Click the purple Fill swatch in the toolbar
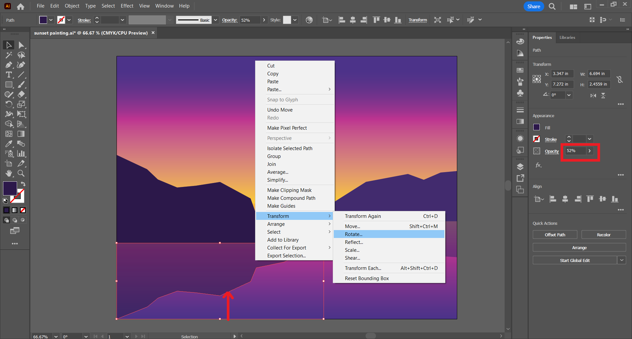Viewport: 632px width, 339px height. (x=44, y=20)
